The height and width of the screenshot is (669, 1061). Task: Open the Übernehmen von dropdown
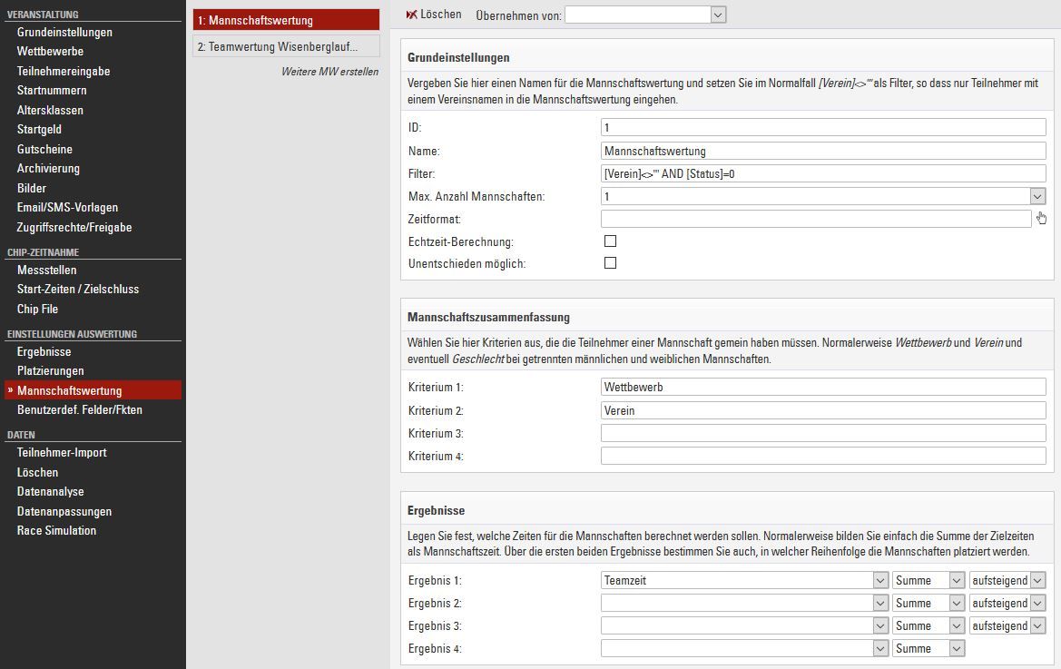(x=717, y=15)
